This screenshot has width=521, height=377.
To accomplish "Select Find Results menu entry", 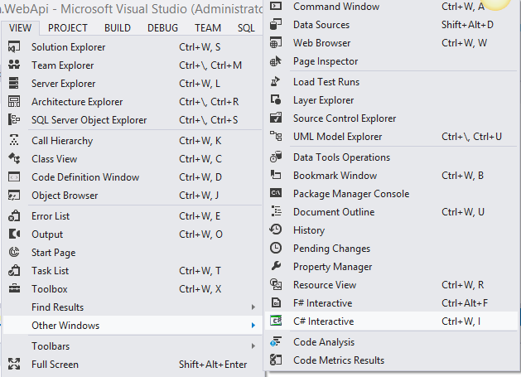I will pos(133,307).
